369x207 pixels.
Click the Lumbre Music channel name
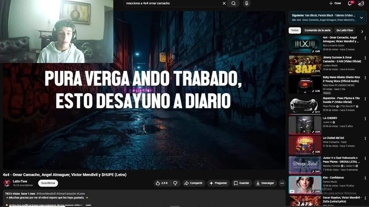click(x=330, y=66)
